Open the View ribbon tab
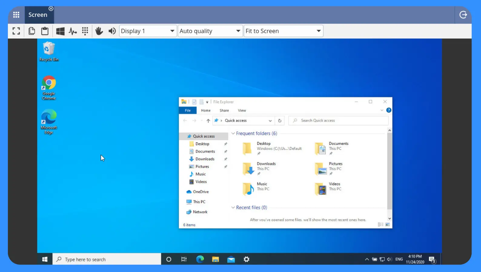The image size is (481, 272). [242, 111]
